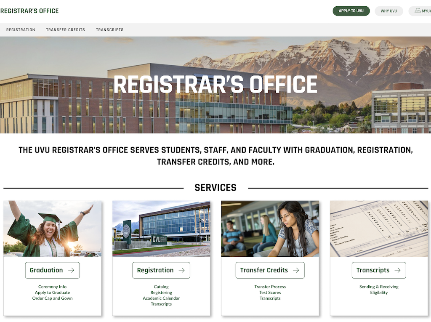
Task: Open Transcripts link under Registration card
Action: [161, 304]
